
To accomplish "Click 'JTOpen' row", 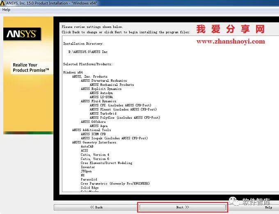I will (x=86, y=171).
